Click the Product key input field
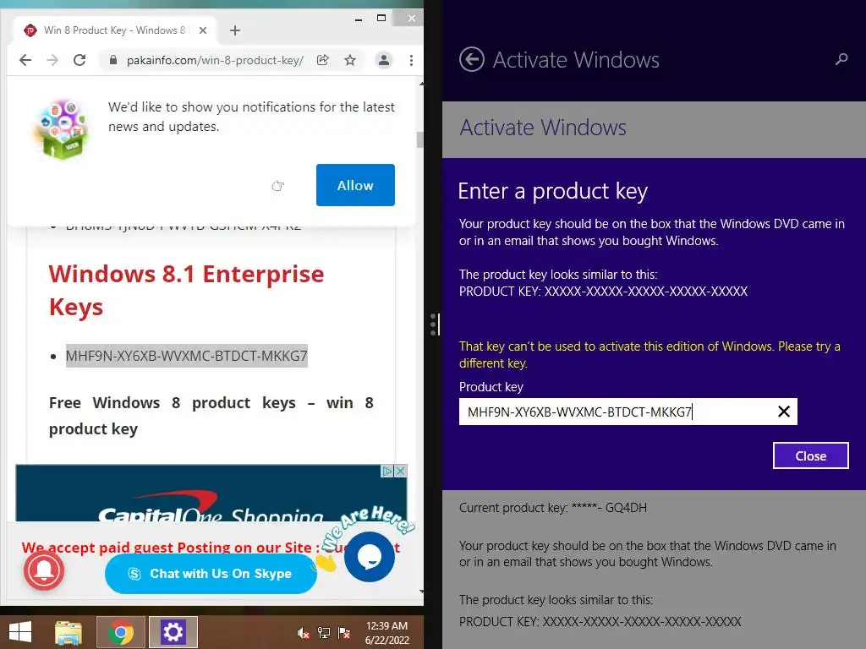Viewport: 866px width, 649px height. [x=628, y=412]
